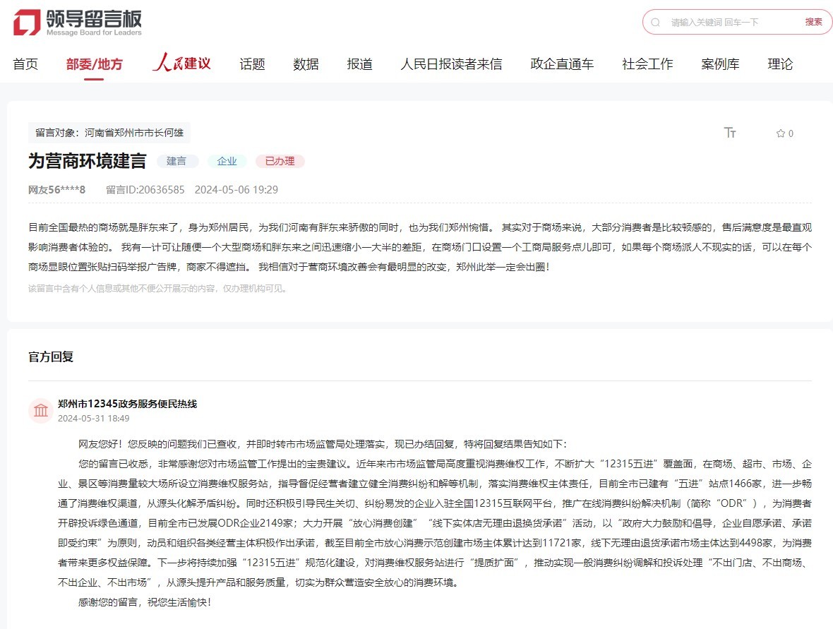Select the reply timestamp 2024-05-31 18:49
Viewport: 833px width, 629px height.
93,418
